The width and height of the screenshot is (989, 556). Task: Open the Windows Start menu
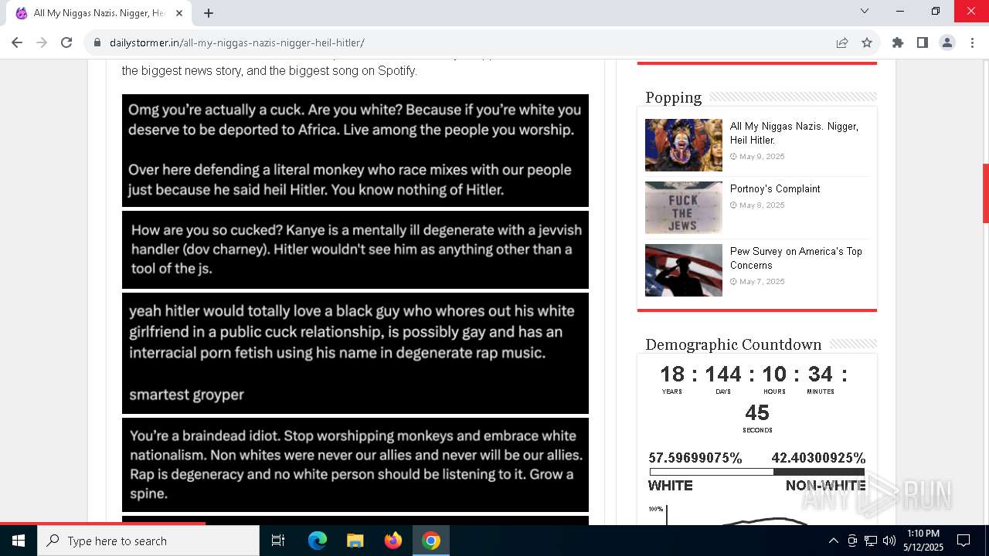click(x=19, y=541)
